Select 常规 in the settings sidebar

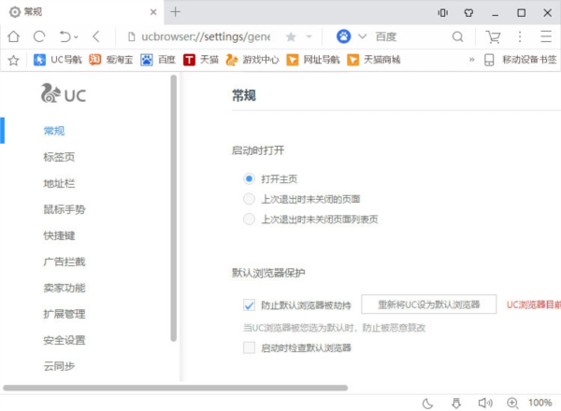click(54, 131)
